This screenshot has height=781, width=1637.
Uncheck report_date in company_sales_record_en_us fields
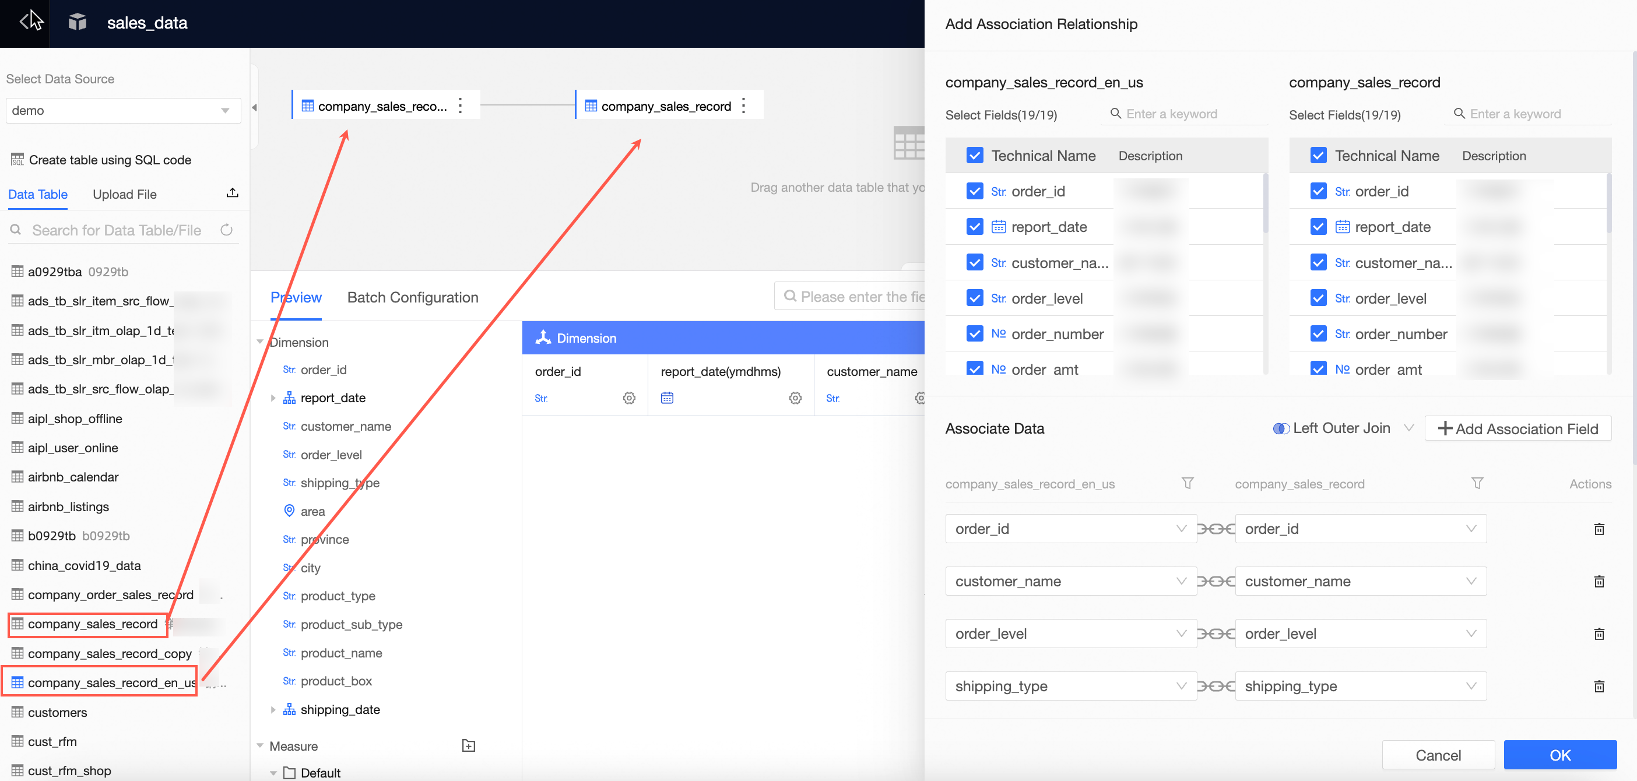click(x=974, y=227)
